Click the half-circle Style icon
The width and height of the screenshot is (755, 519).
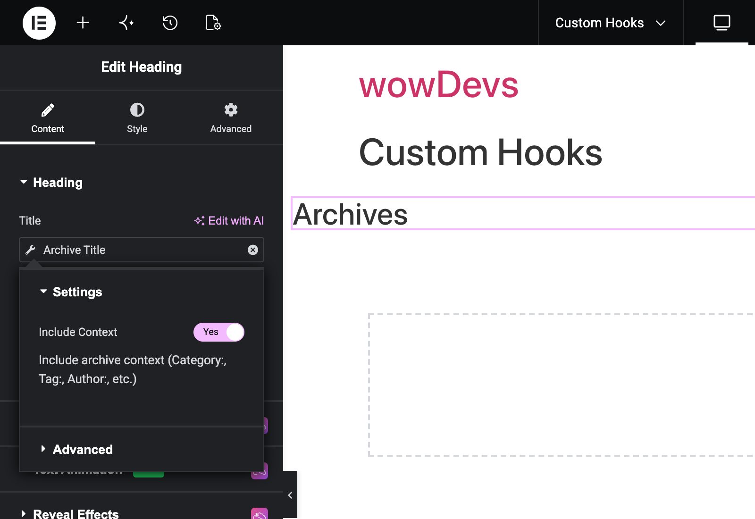[137, 110]
